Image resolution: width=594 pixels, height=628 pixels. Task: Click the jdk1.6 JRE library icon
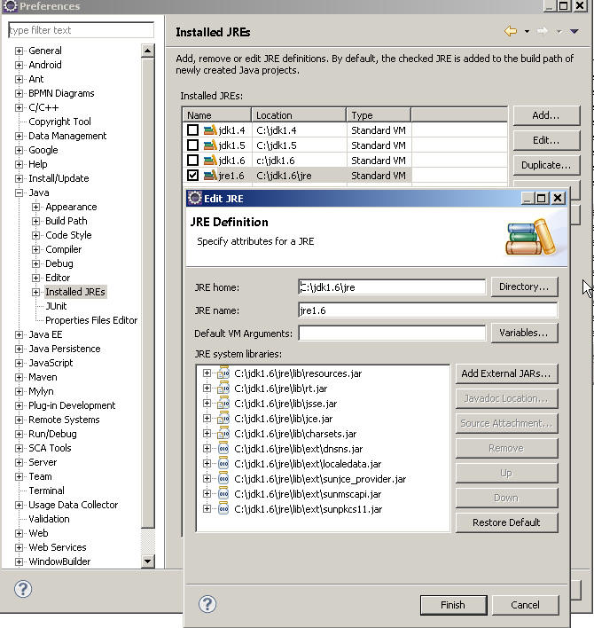click(x=210, y=161)
